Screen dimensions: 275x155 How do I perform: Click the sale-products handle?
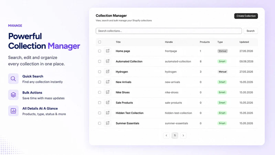(173, 103)
